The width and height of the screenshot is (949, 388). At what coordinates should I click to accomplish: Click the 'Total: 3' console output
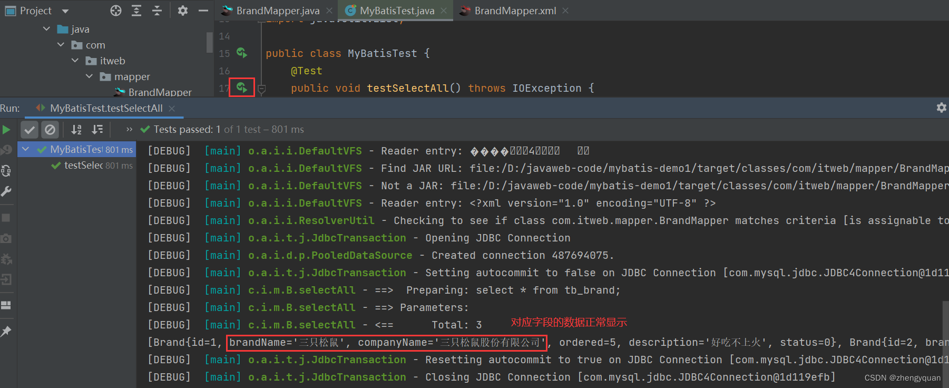pyautogui.click(x=456, y=325)
